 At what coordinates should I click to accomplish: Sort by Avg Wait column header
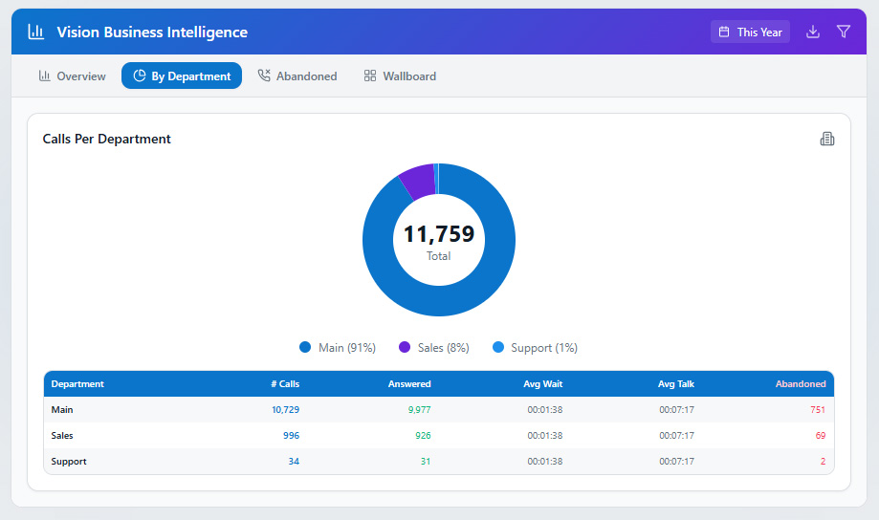tap(542, 384)
